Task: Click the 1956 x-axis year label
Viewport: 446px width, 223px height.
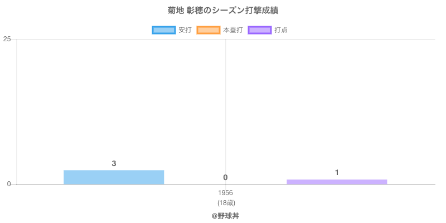Action: (x=225, y=193)
